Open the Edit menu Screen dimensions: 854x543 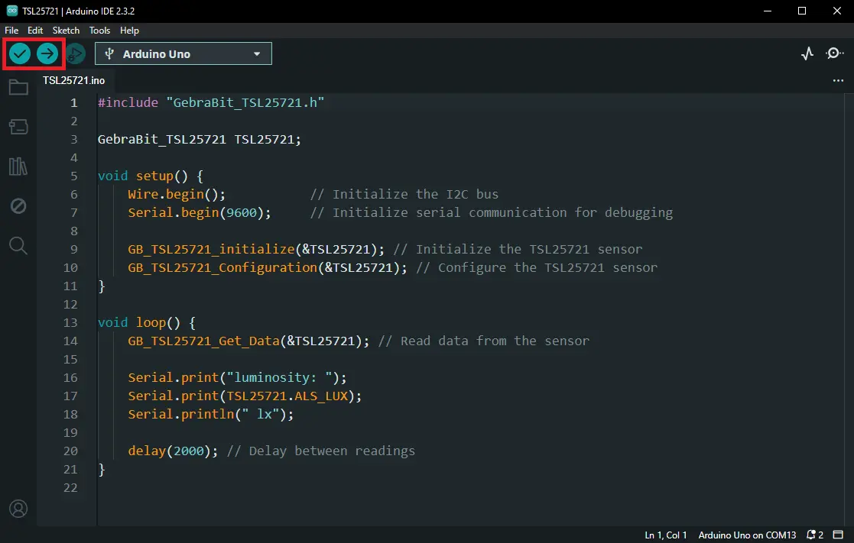coord(35,31)
